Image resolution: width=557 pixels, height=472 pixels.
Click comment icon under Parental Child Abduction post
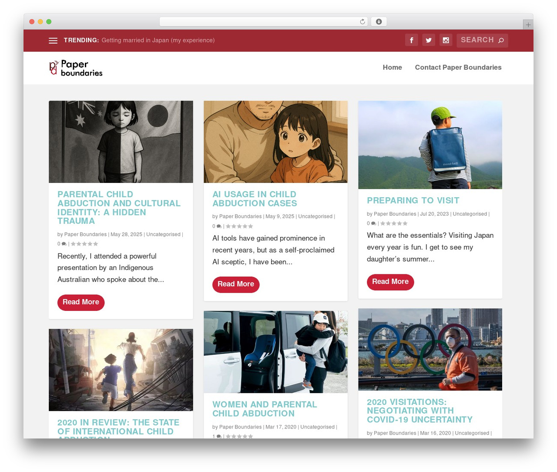coord(64,244)
